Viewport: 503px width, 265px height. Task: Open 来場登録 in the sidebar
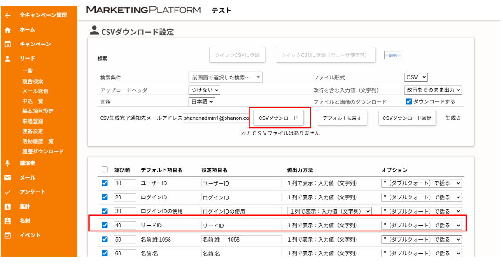point(33,121)
